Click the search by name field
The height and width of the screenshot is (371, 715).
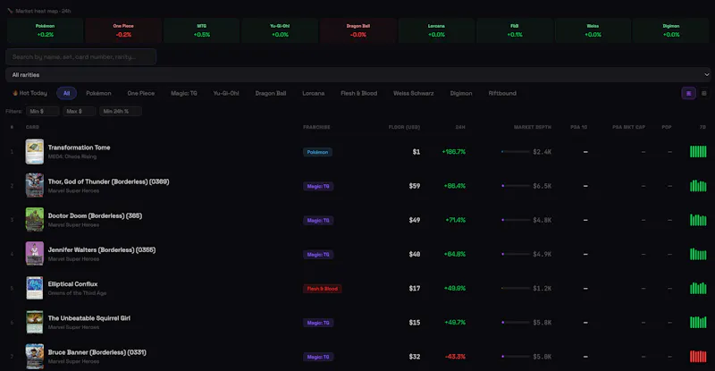80,56
